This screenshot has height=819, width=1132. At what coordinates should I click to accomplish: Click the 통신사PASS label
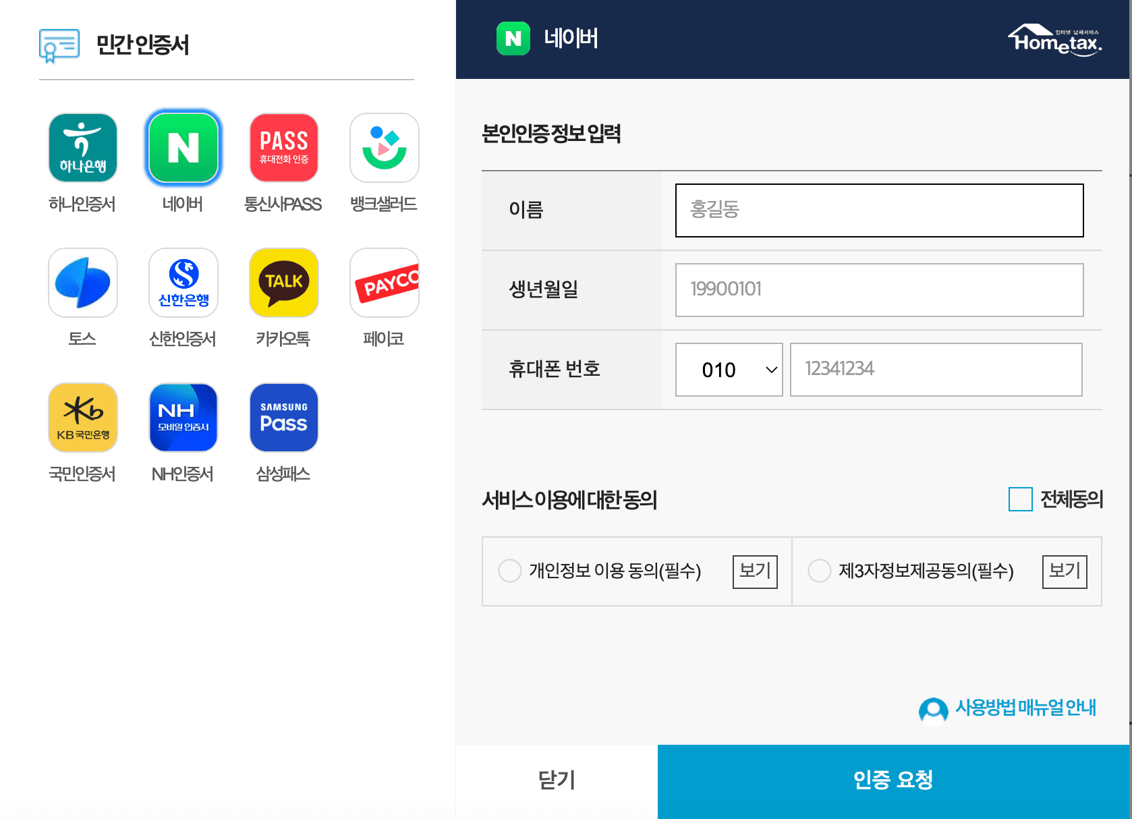coord(283,204)
